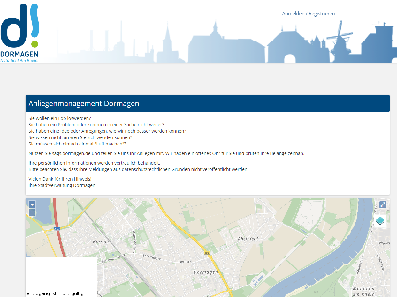Click the Provinzialstr. street label
The image size is (397, 297).
tap(113, 259)
